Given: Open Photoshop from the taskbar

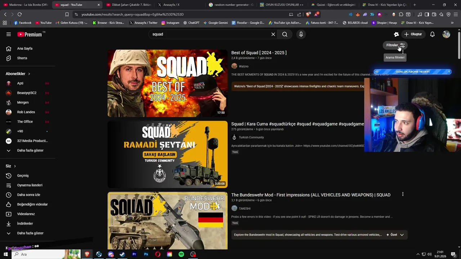Looking at the screenshot, I should (x=146, y=254).
